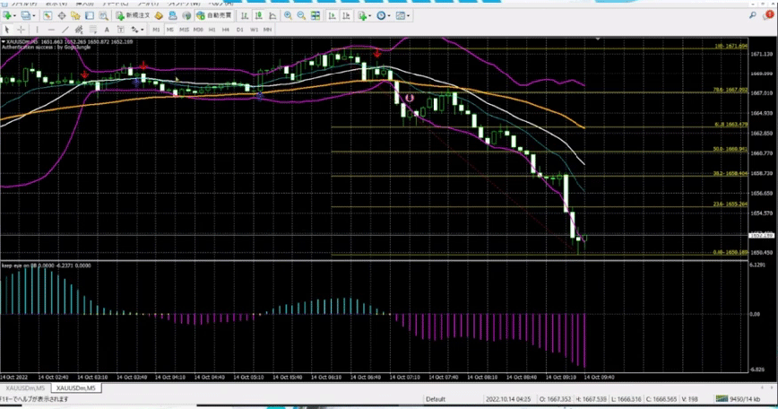The image size is (778, 409).
Task: Select the text label tool
Action: pyautogui.click(x=120, y=30)
